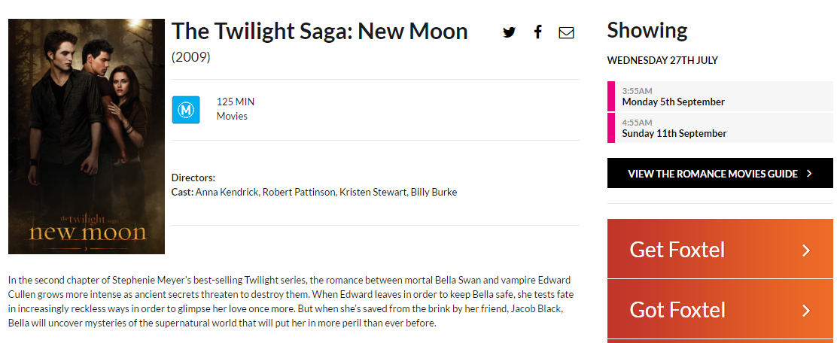Click cast member Billy Burke
The height and width of the screenshot is (343, 837).
point(434,193)
